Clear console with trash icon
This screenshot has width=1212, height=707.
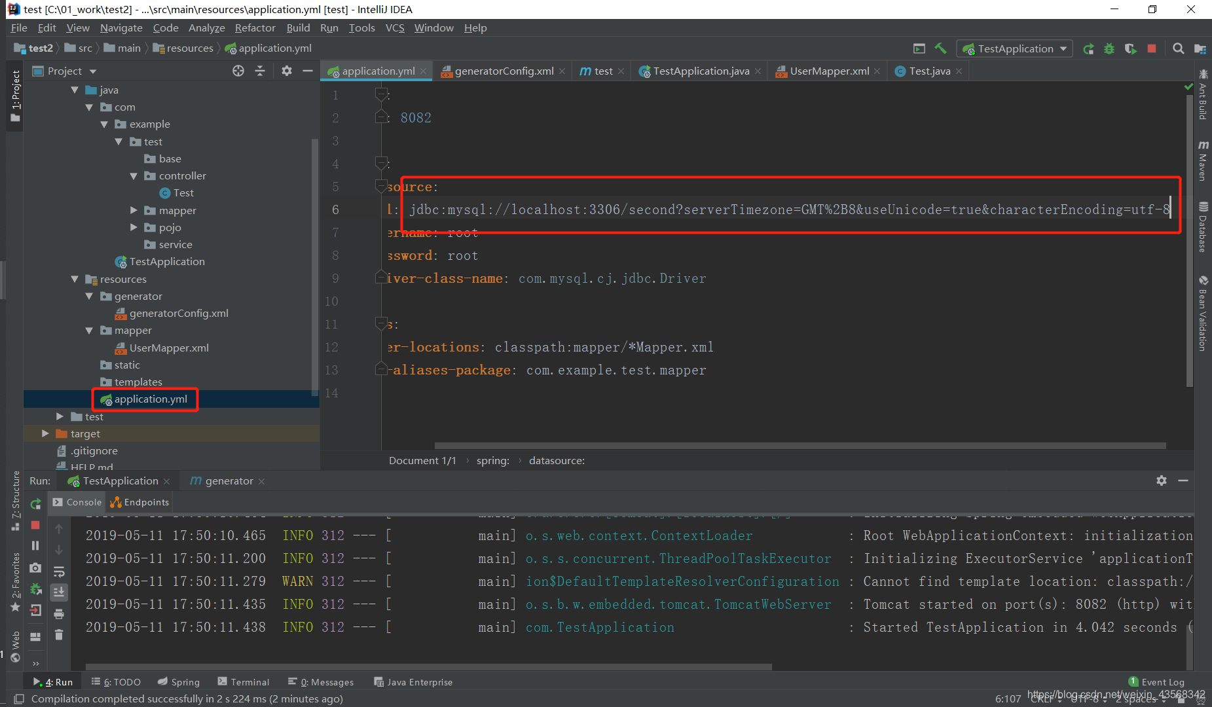(59, 634)
